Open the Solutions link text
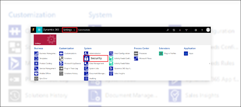 pos(68,59)
